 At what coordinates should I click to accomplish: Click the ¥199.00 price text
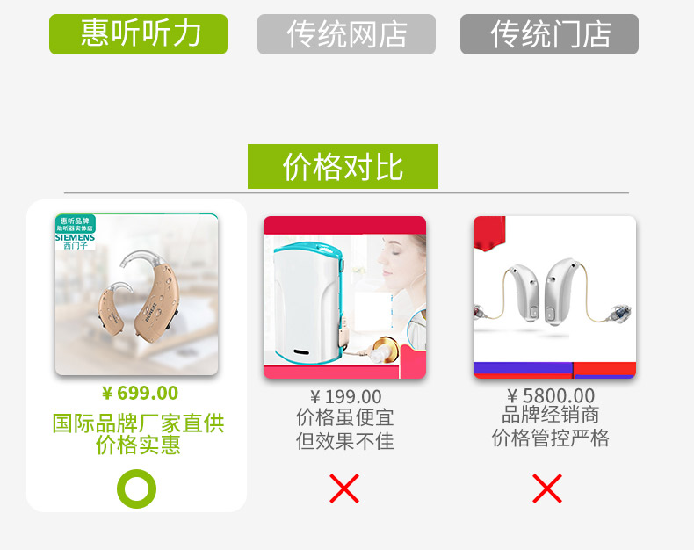345,396
